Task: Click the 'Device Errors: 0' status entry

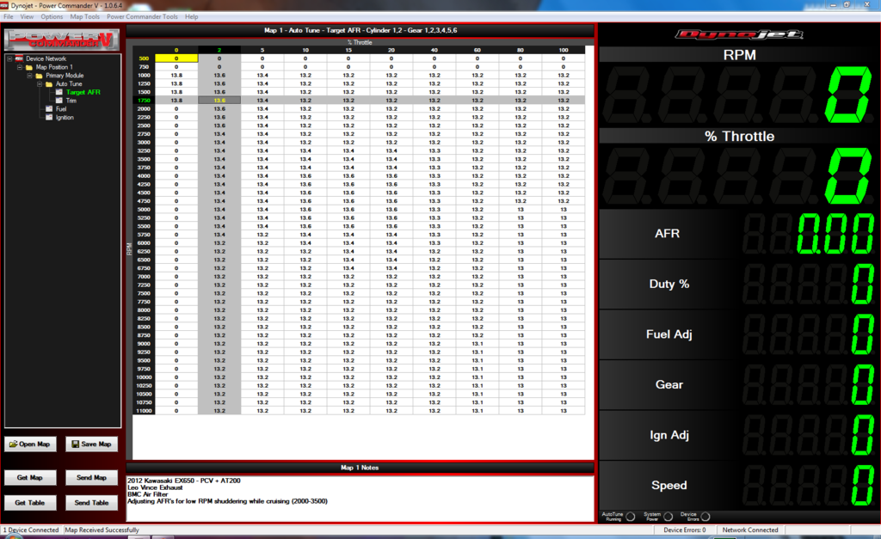Action: click(684, 530)
